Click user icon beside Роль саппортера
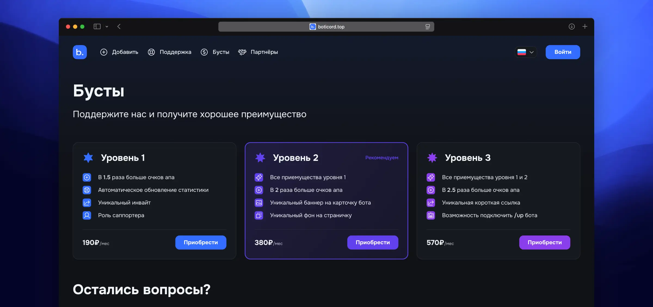653x307 pixels. (87, 215)
